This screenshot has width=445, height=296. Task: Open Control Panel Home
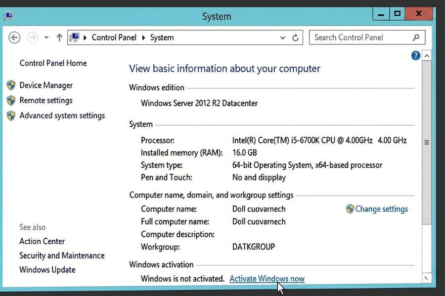click(53, 63)
